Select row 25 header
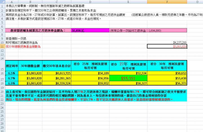 [x=3, y=111]
